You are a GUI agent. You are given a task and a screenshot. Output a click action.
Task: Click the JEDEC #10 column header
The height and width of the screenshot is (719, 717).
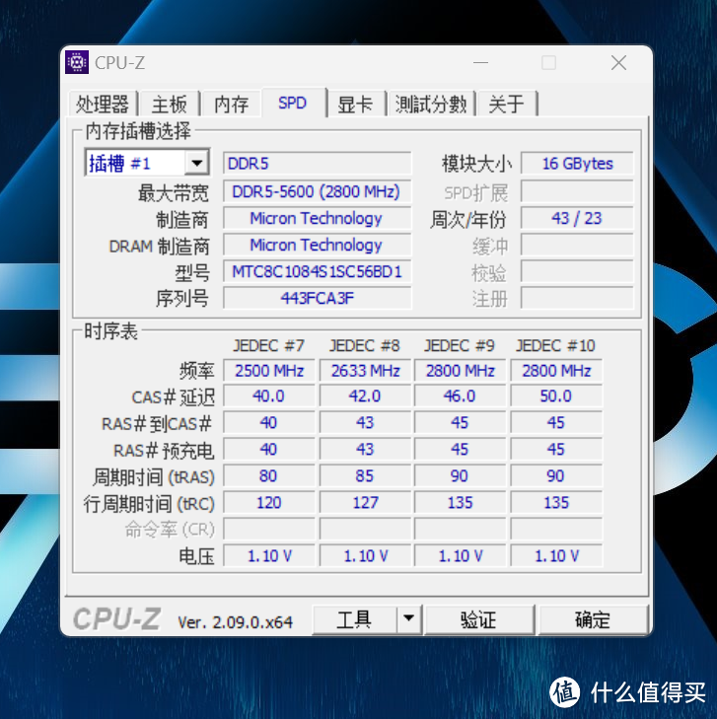[556, 345]
